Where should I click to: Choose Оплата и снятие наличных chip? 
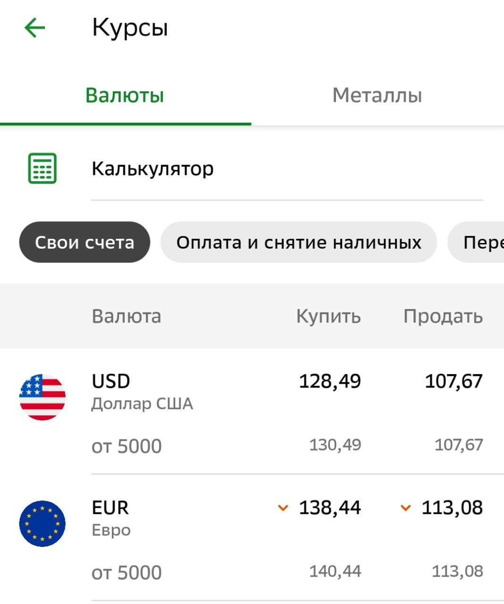299,243
